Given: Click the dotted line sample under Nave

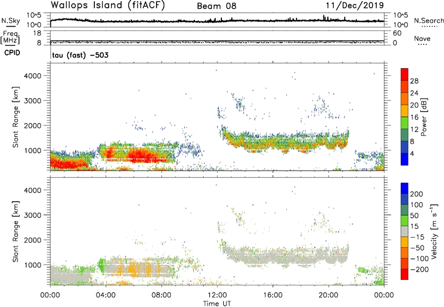Looking at the screenshot, I should [x=423, y=45].
